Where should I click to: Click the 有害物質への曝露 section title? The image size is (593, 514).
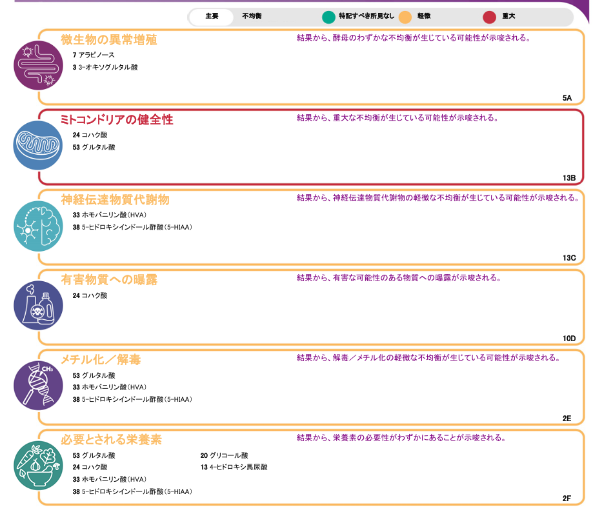(x=109, y=280)
